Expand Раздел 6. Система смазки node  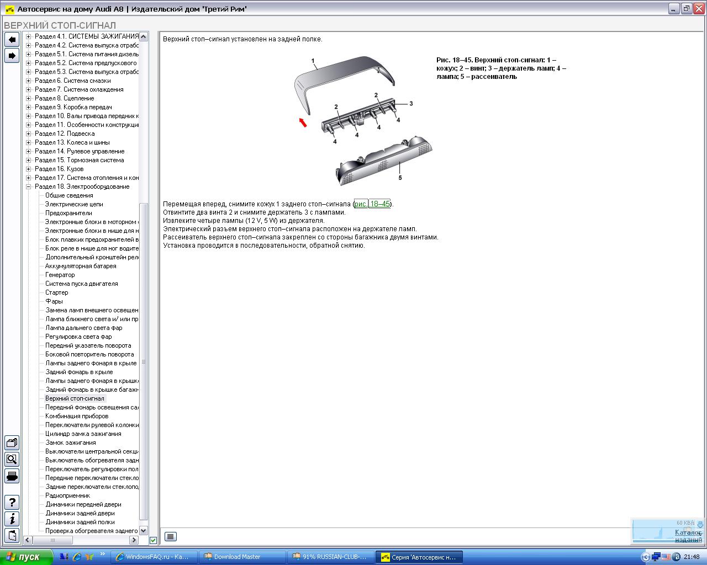29,81
